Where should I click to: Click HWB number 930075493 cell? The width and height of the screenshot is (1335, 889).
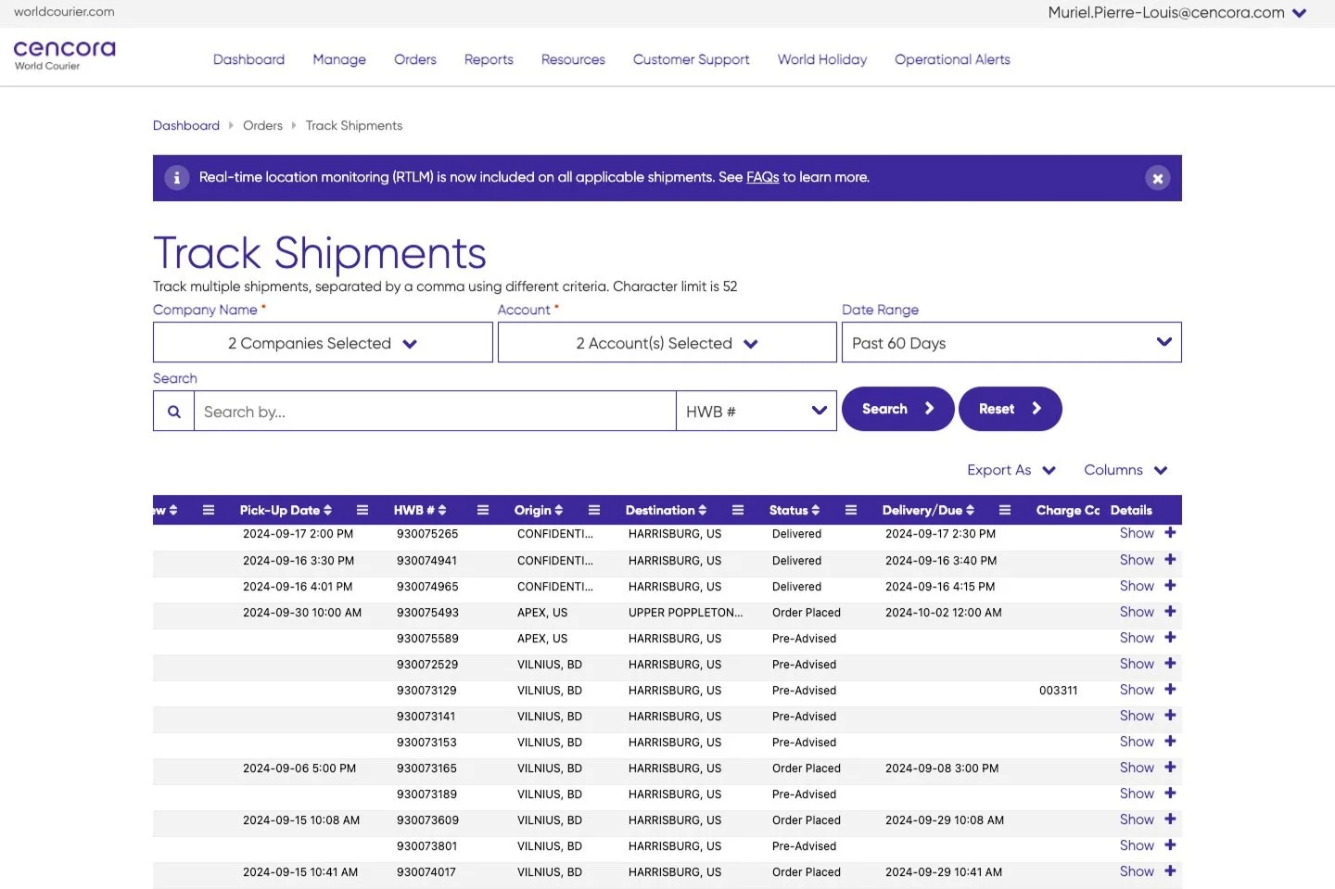427,613
